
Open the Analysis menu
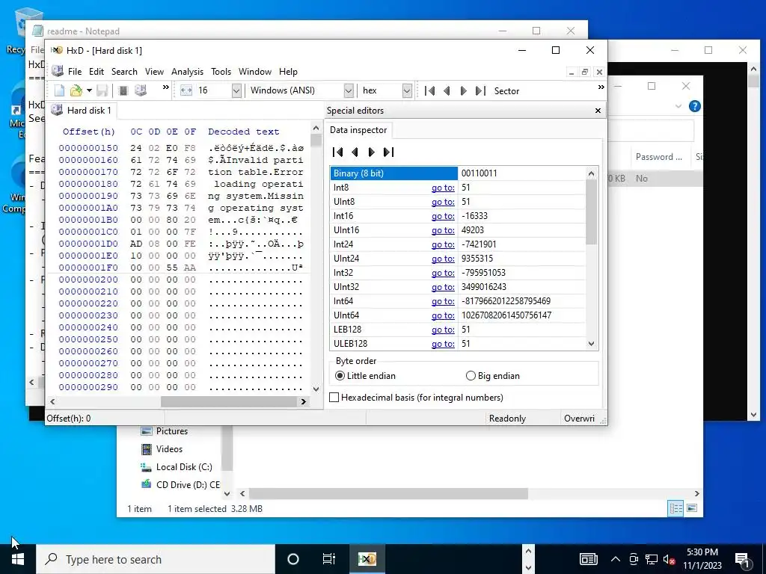click(187, 72)
